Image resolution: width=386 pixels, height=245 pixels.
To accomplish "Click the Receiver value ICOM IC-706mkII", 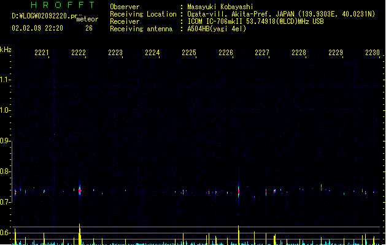I will [x=215, y=21].
